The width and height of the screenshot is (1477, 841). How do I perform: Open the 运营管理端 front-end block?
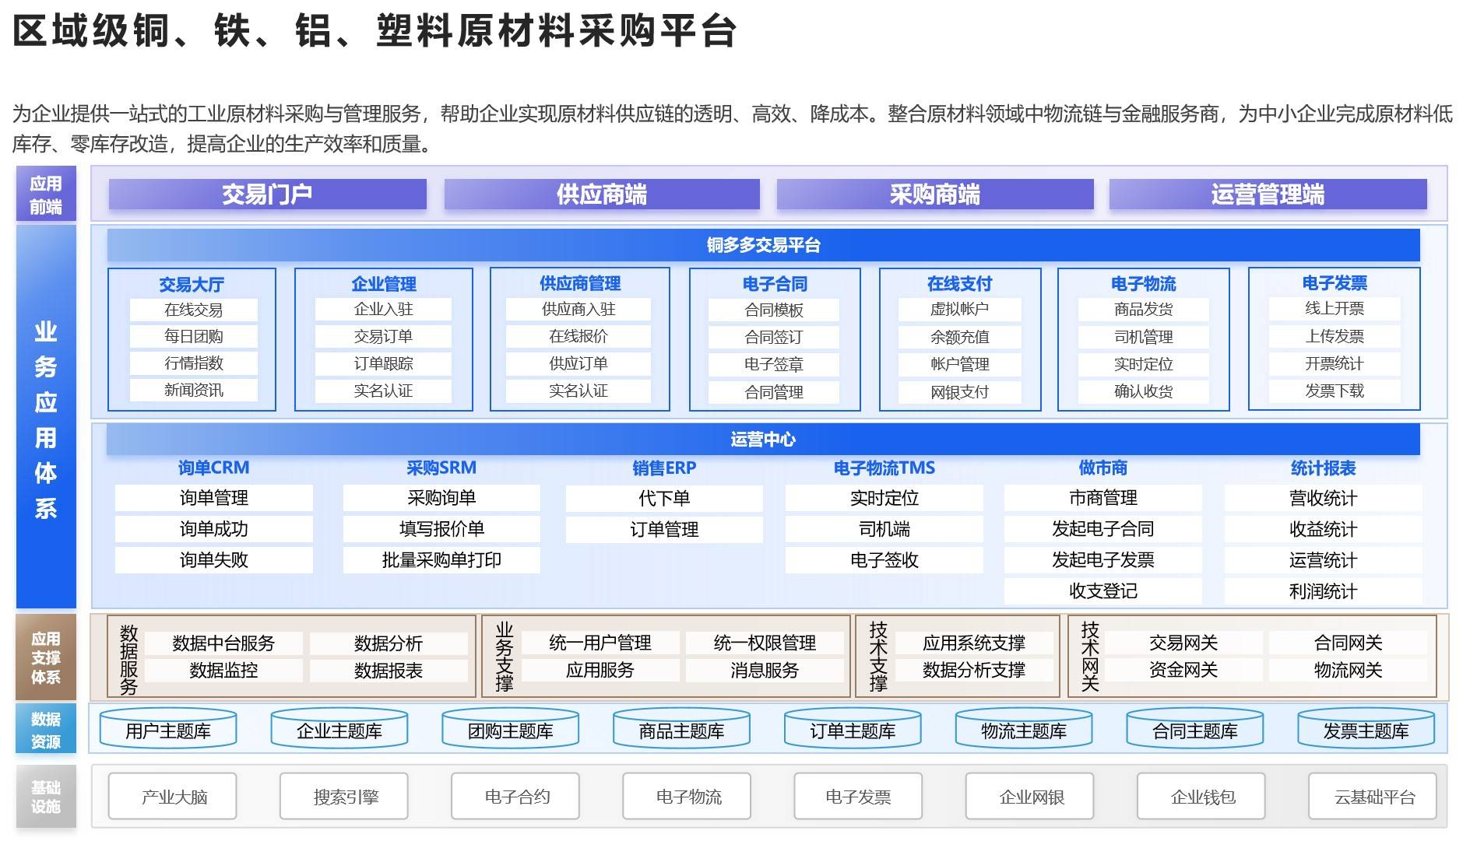click(1268, 194)
